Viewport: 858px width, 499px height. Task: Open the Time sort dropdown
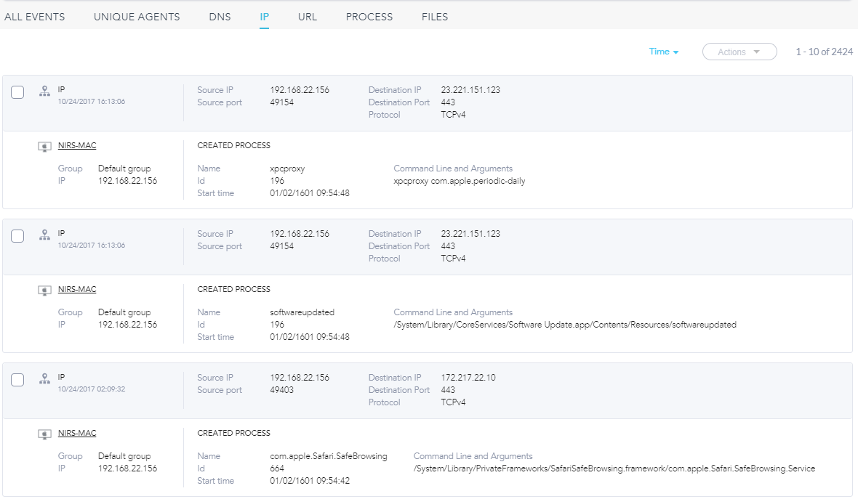coord(663,52)
